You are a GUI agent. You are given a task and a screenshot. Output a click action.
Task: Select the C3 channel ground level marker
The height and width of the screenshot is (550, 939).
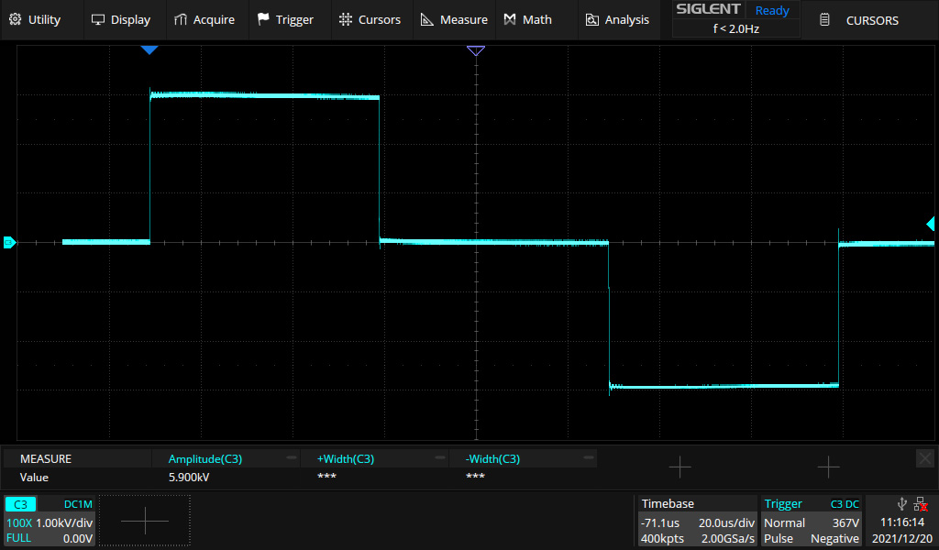[x=9, y=242]
